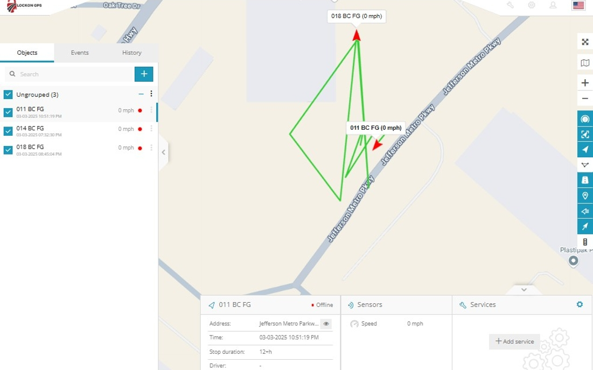Click the US flag language icon
The height and width of the screenshot is (370, 593).
pyautogui.click(x=578, y=5)
